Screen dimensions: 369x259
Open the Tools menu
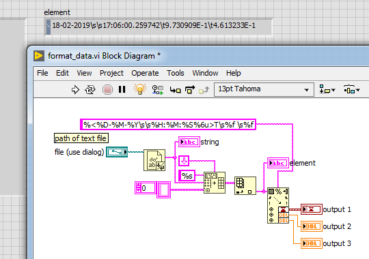[176, 73]
